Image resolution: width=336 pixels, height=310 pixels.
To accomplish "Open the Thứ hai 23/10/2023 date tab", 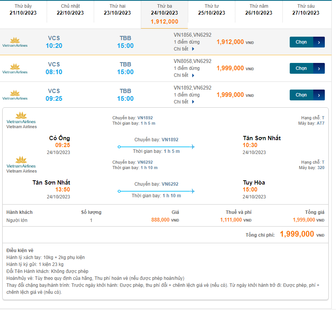I will click(117, 10).
